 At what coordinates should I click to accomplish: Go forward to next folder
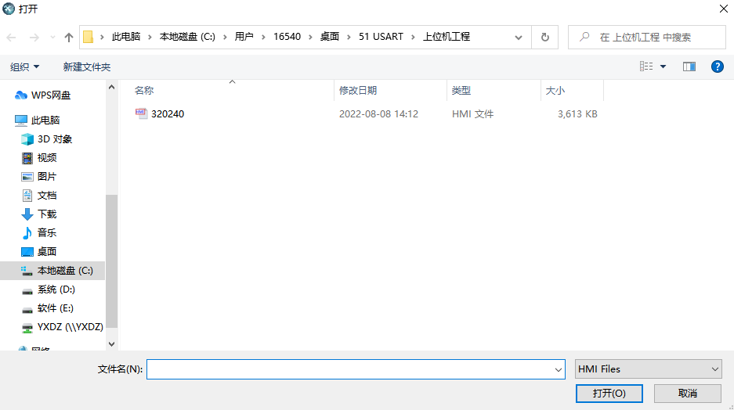34,38
